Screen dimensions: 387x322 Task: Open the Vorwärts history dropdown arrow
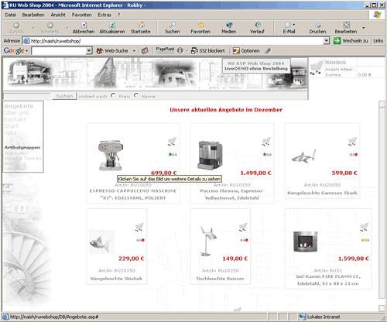click(x=67, y=28)
